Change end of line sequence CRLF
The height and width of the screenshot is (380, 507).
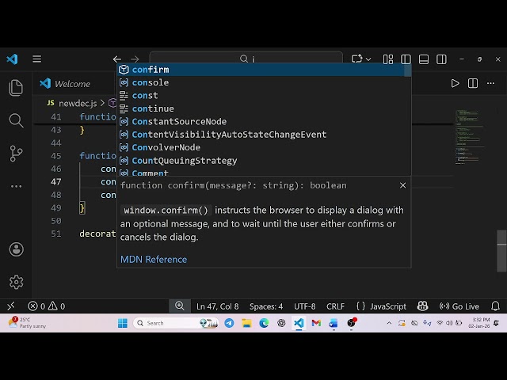[x=335, y=306]
